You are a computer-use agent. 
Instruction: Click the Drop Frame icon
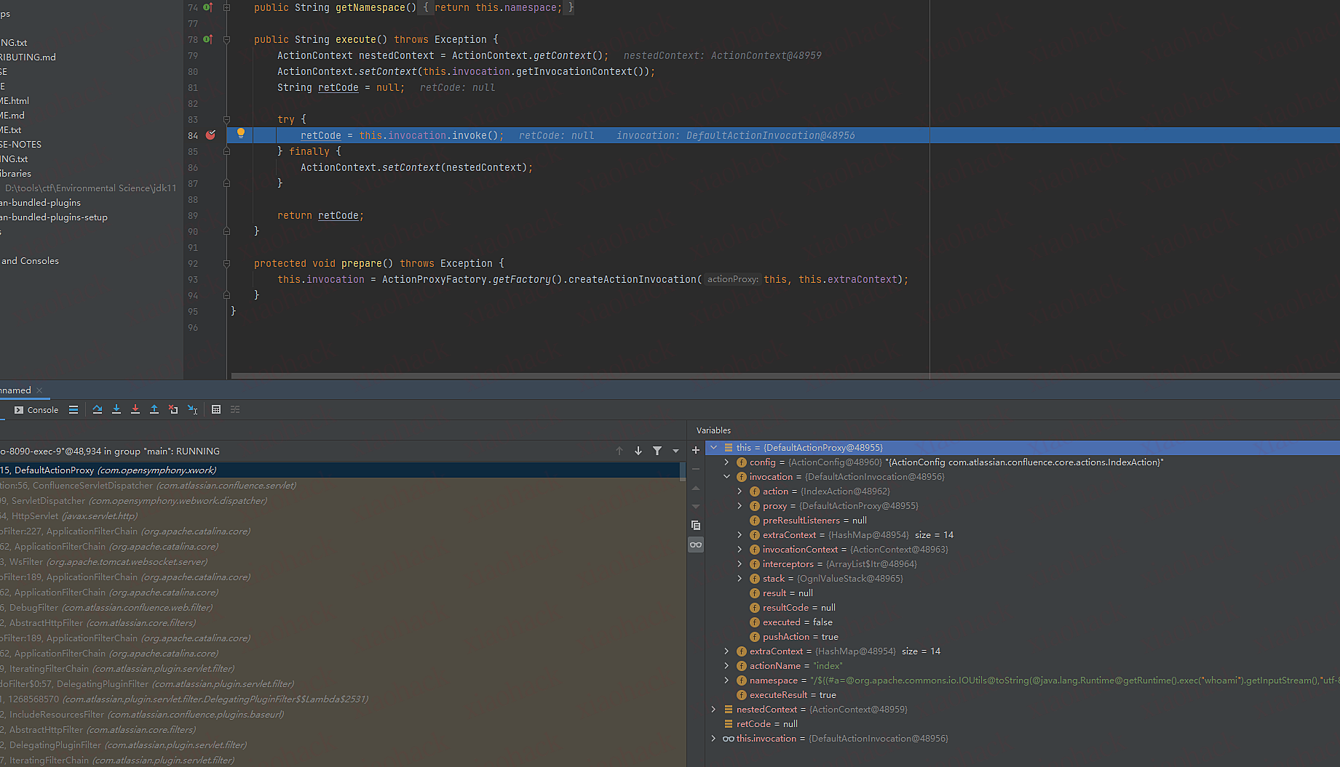pyautogui.click(x=173, y=410)
